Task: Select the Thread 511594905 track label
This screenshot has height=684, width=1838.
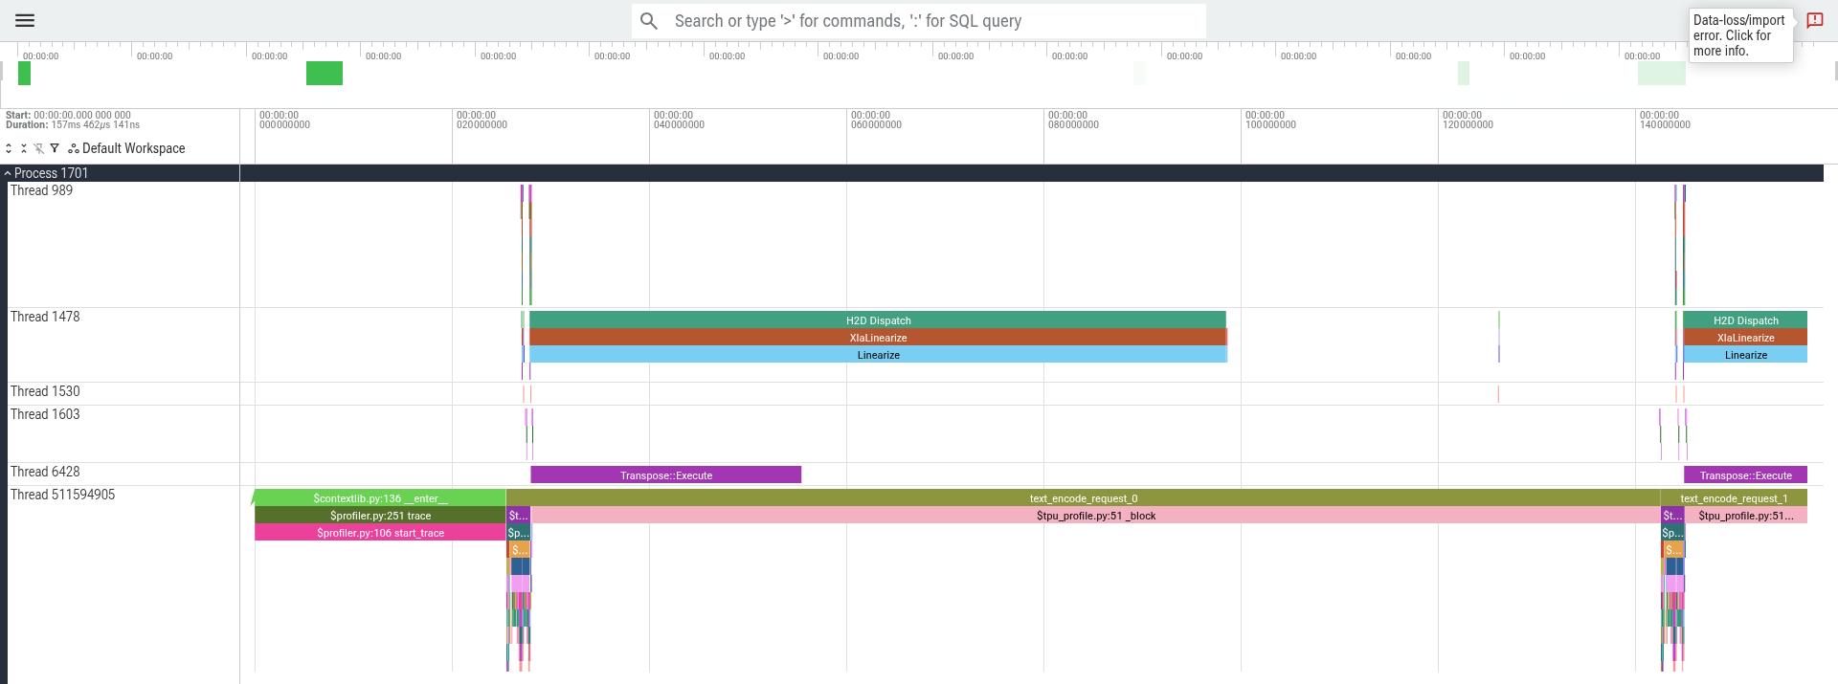Action: point(62,495)
